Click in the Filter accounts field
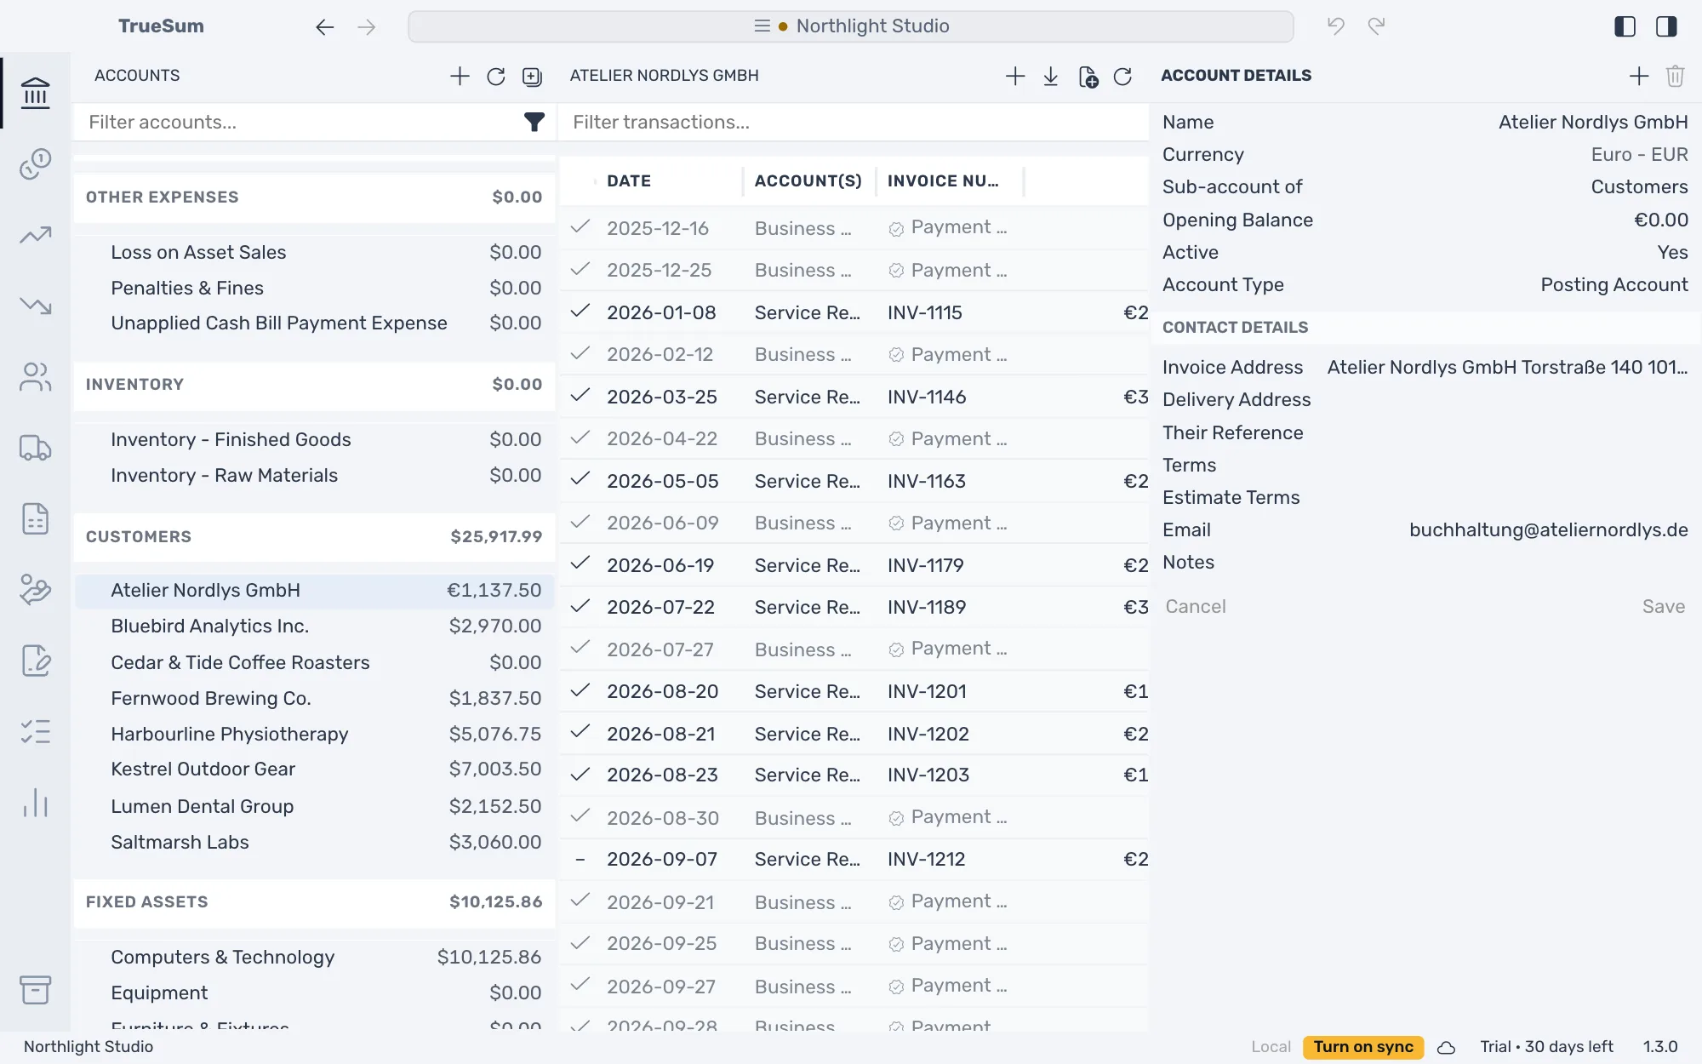 point(298,123)
